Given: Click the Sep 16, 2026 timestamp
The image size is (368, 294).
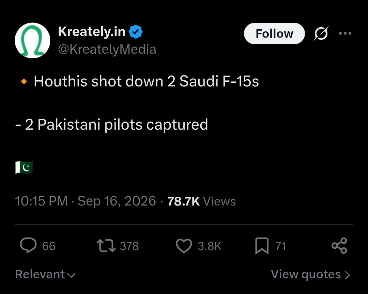Looking at the screenshot, I should tap(117, 201).
